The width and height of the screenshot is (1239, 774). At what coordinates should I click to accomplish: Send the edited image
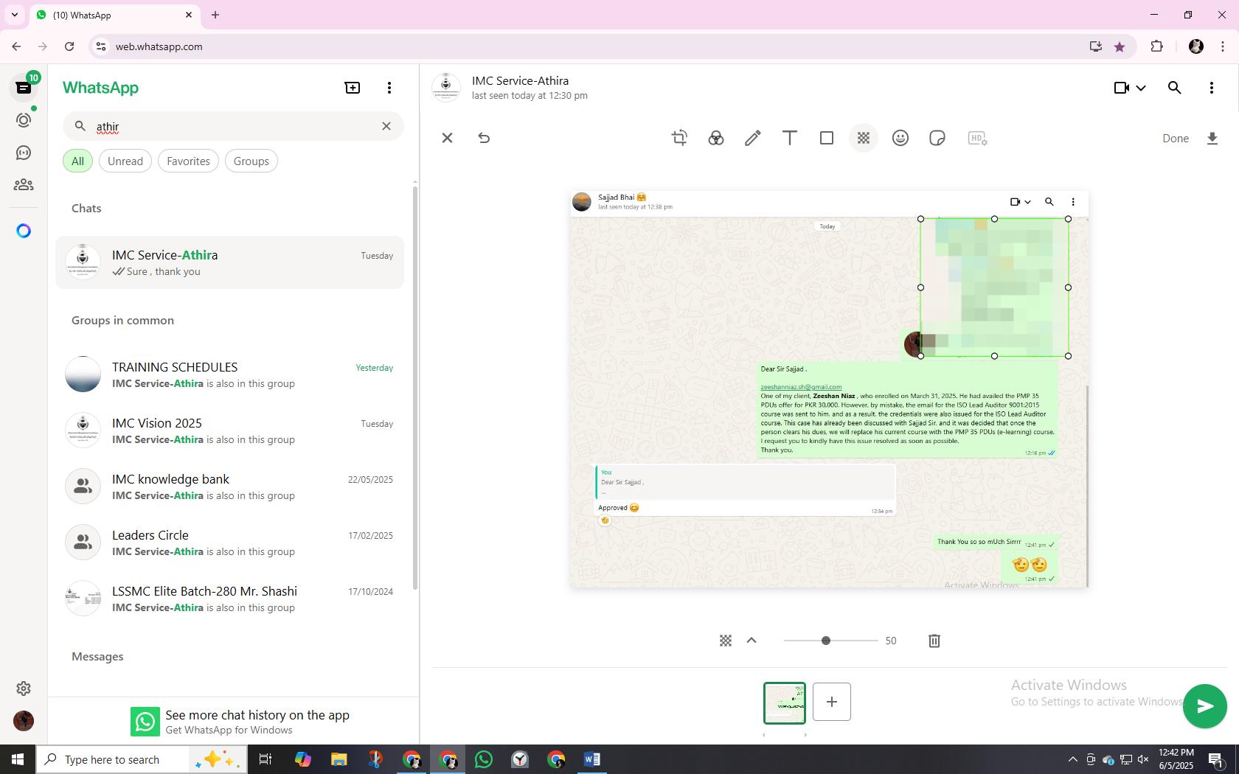click(x=1205, y=706)
